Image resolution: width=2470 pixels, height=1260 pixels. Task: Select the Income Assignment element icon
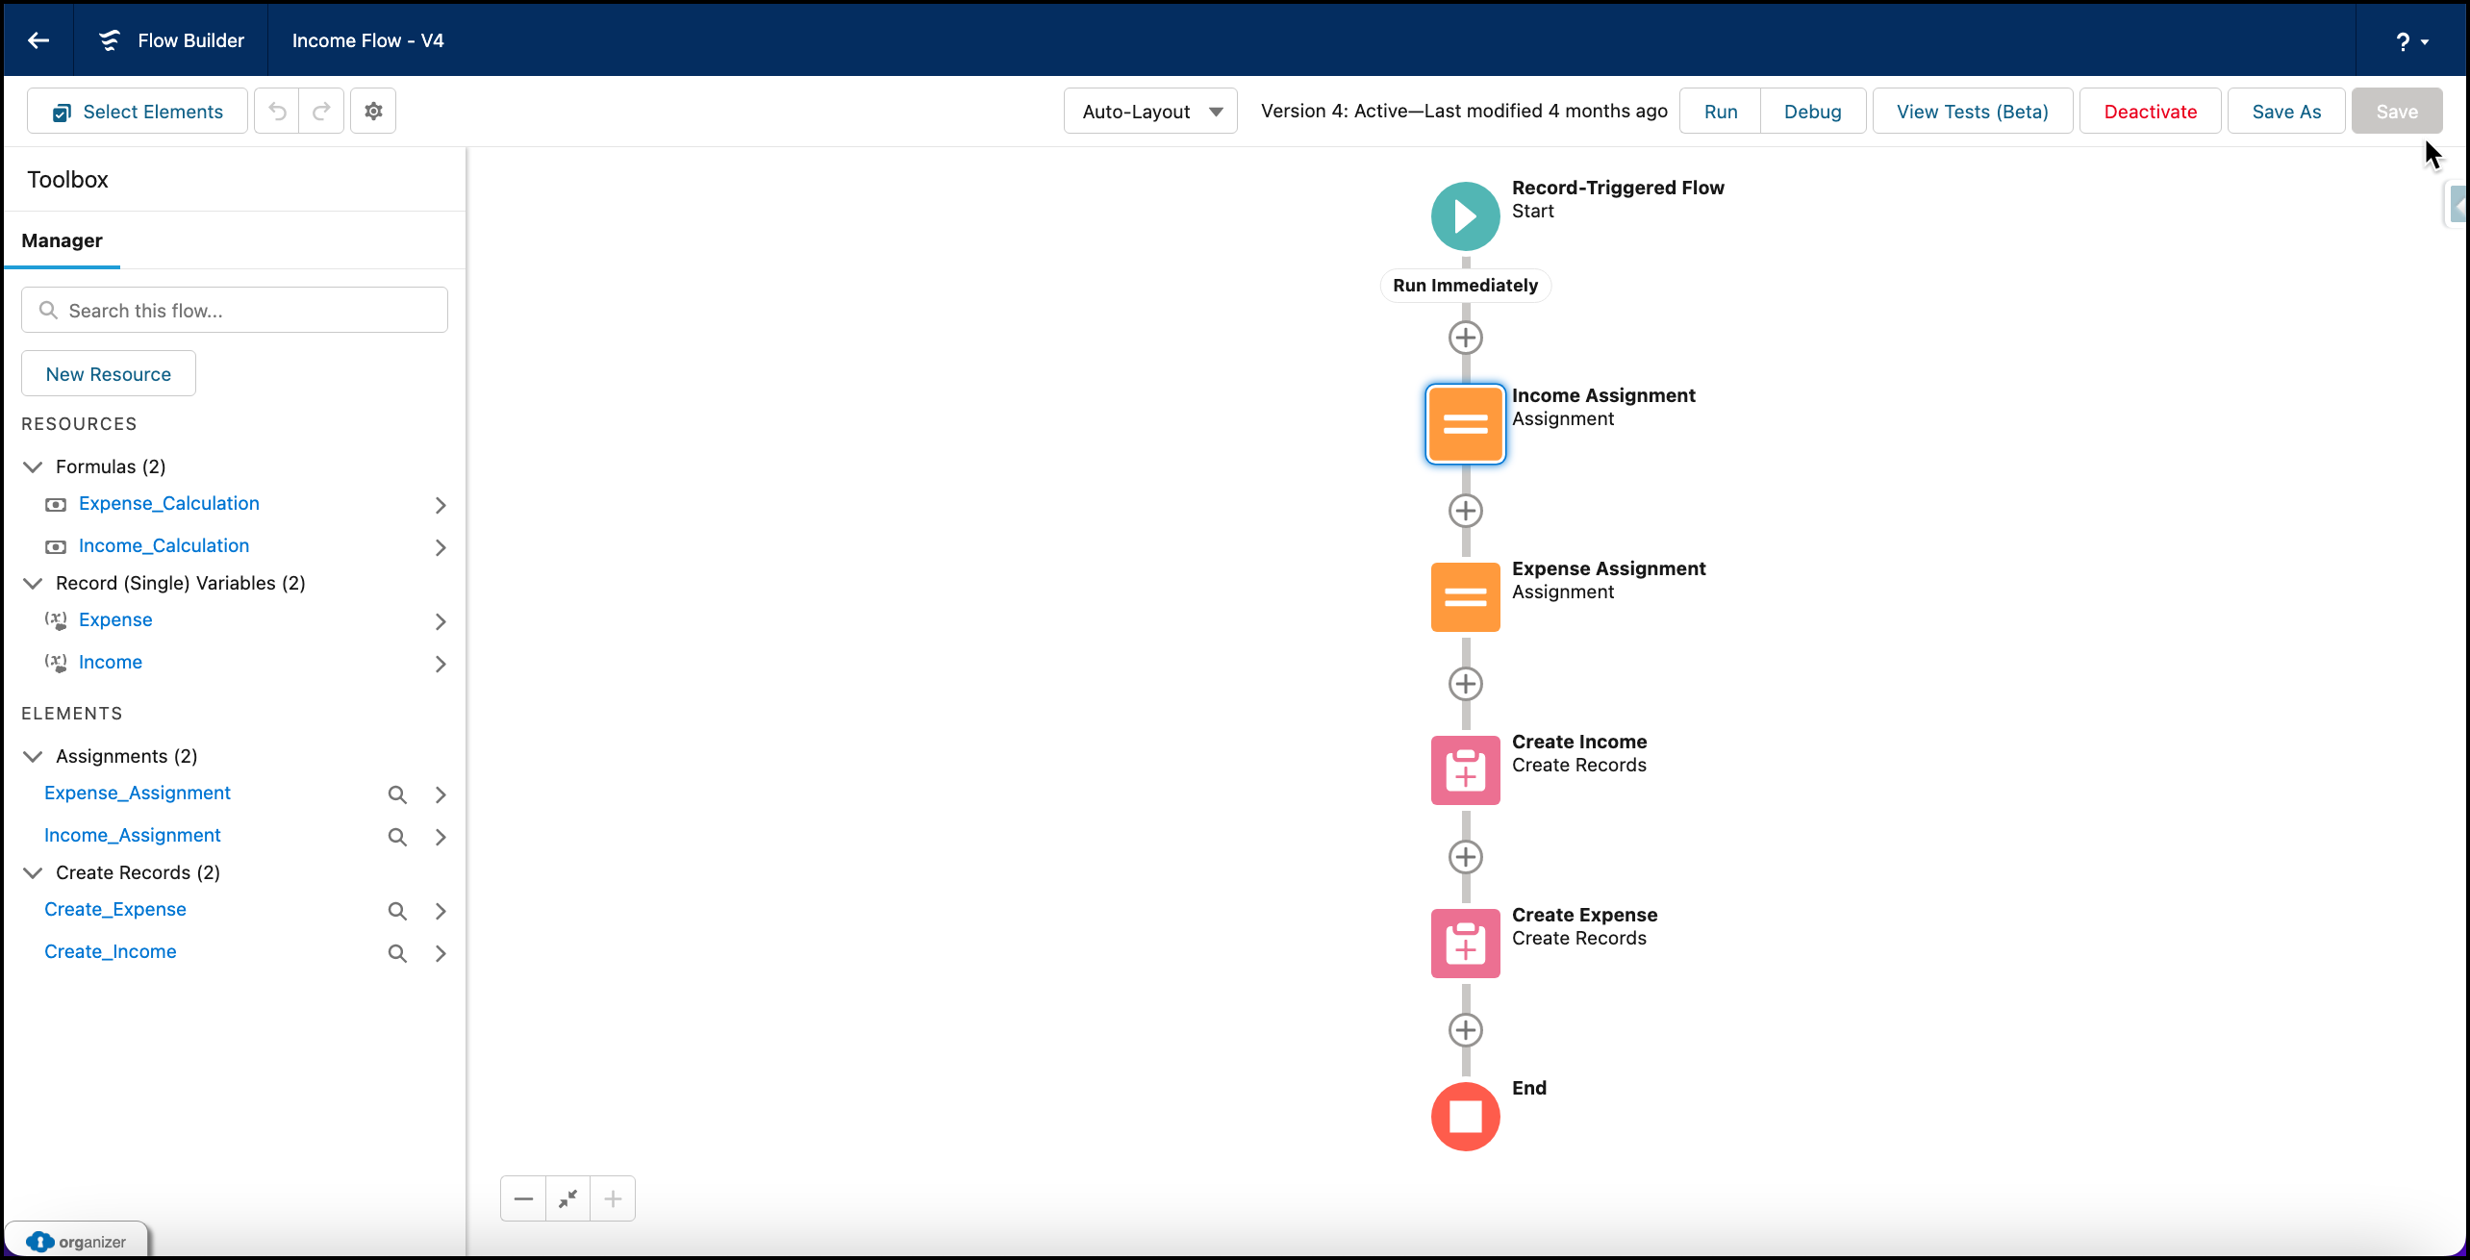tap(1465, 424)
